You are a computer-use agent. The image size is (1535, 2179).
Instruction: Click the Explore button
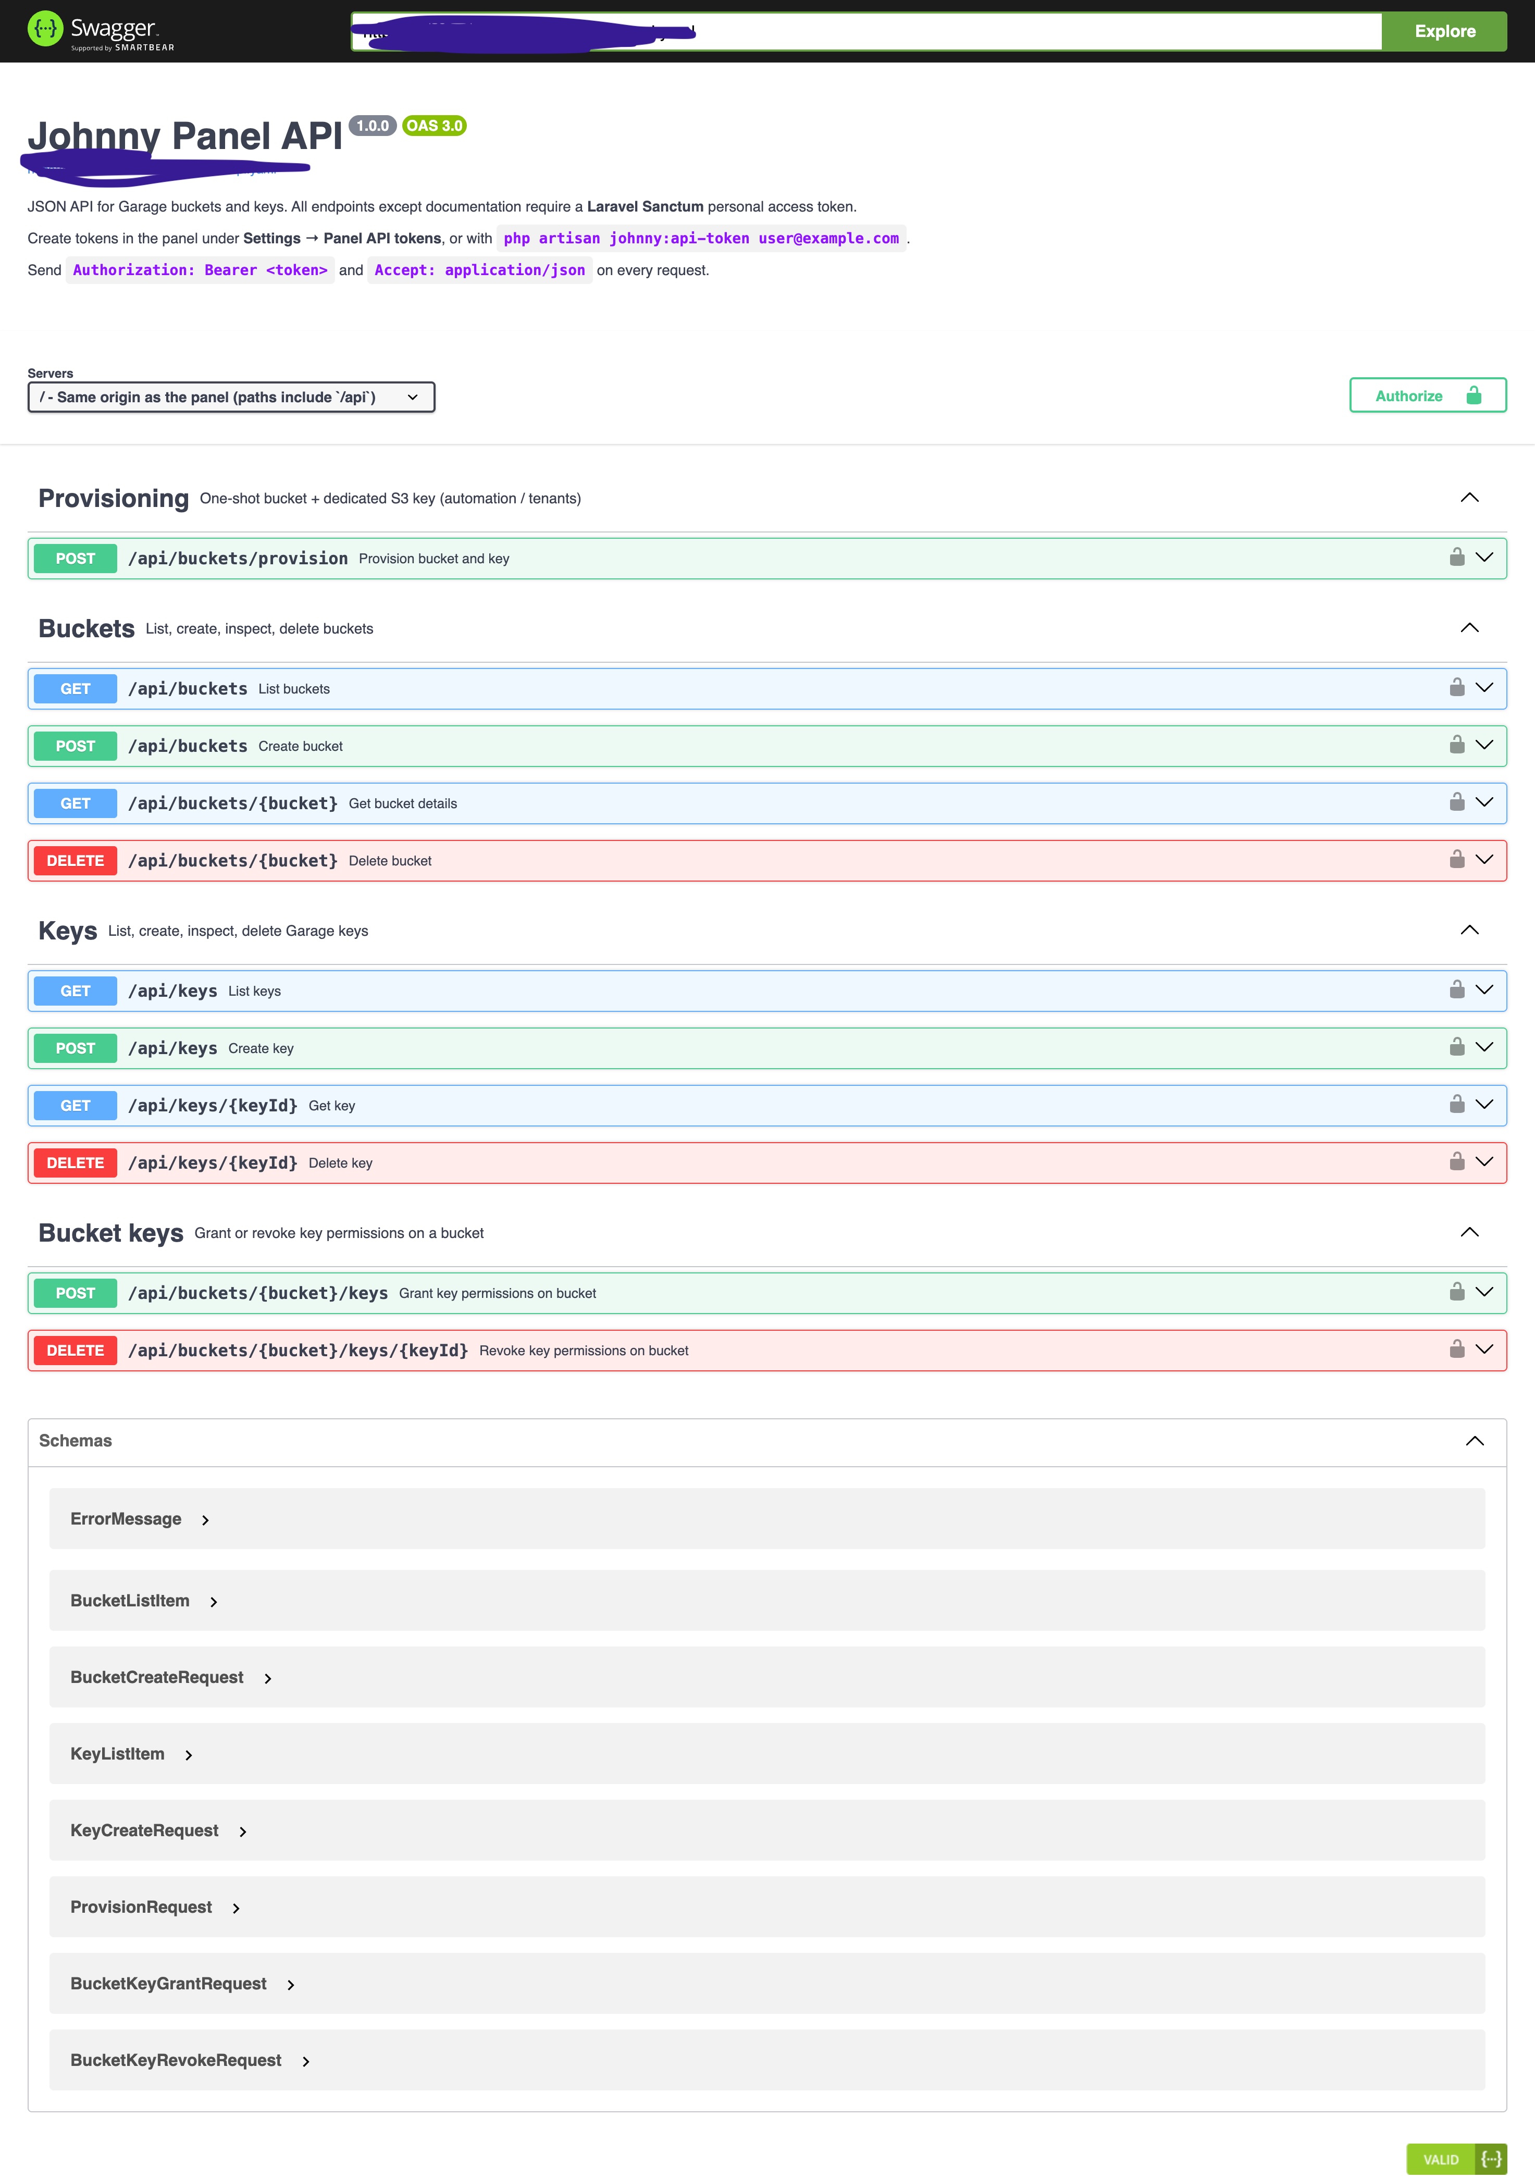pos(1444,31)
